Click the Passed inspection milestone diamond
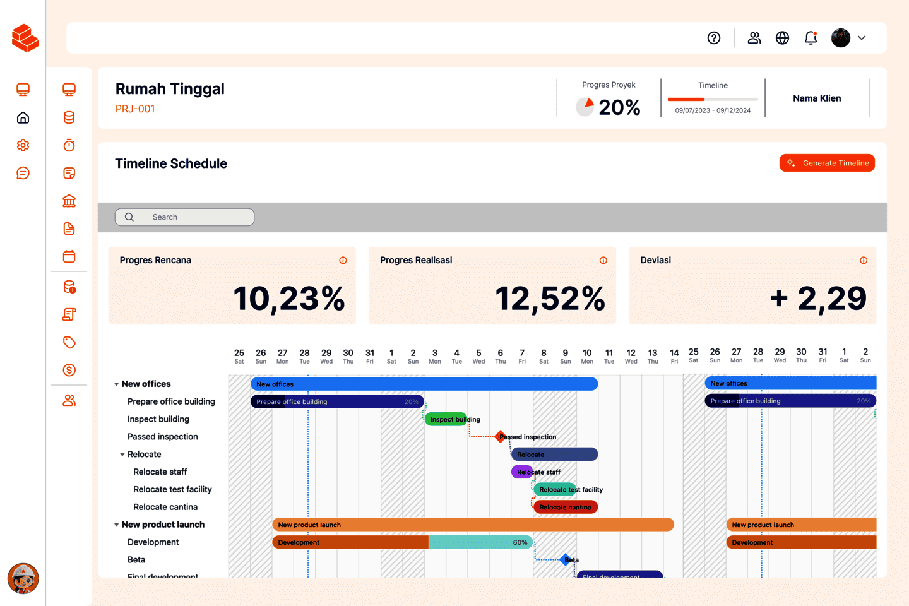The height and width of the screenshot is (606, 909). (x=501, y=436)
